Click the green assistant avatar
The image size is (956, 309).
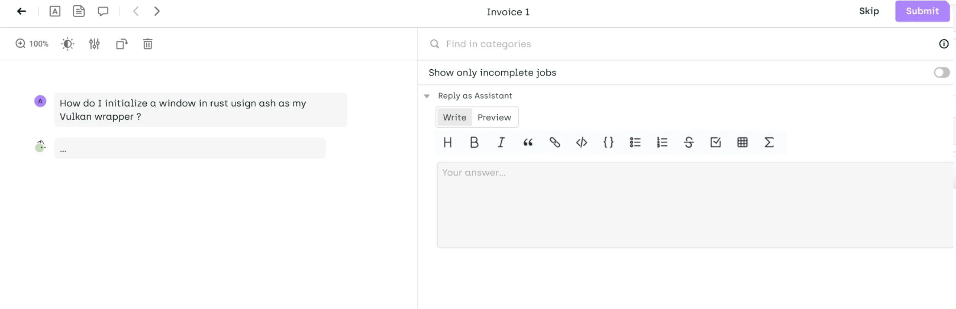coord(40,146)
